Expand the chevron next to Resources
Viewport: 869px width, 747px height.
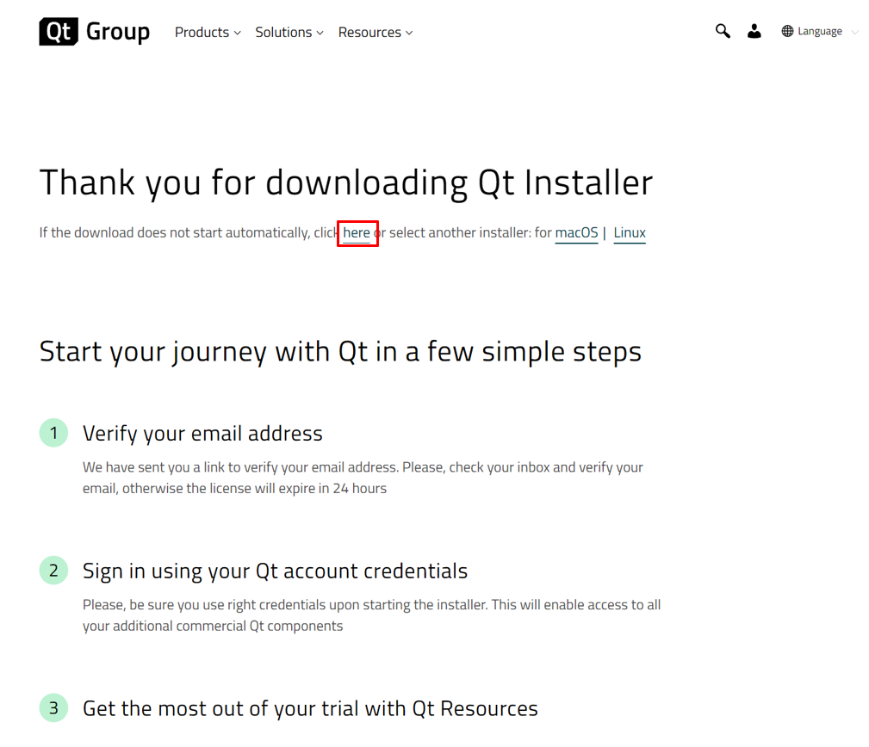[409, 33]
